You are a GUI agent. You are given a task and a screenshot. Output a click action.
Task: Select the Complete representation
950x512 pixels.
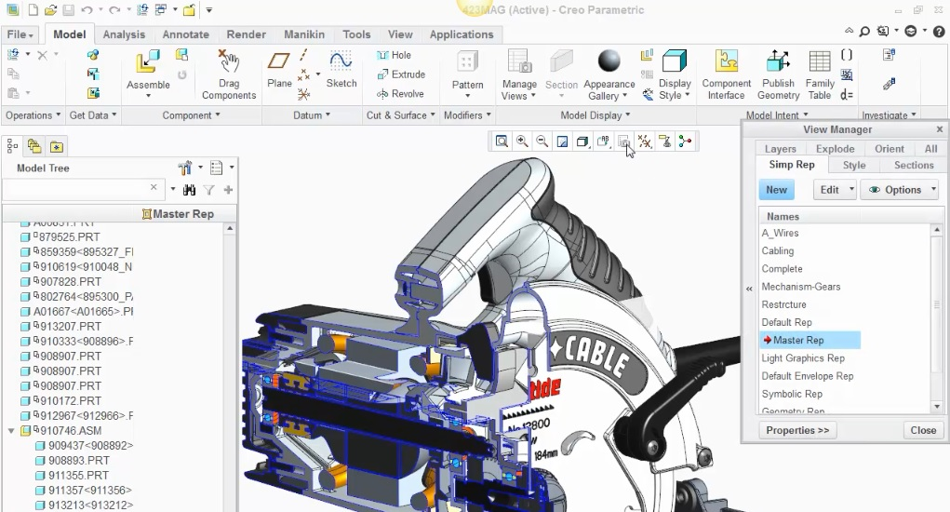click(x=782, y=269)
